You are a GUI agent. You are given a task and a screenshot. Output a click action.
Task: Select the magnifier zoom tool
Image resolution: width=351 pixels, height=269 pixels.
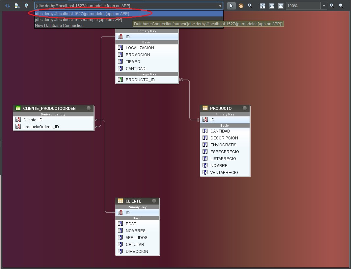250,6
